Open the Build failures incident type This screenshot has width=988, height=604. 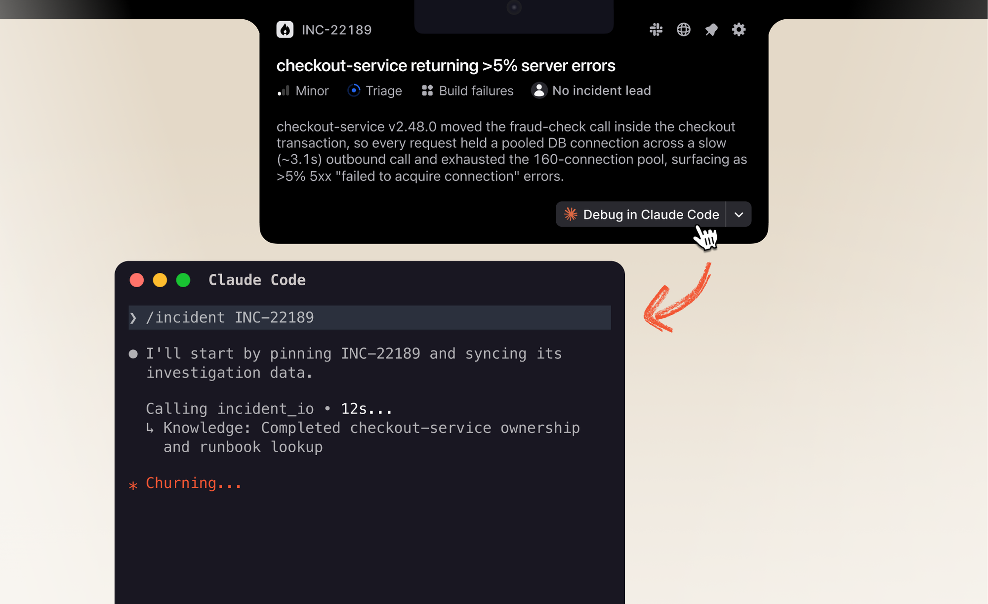(x=476, y=90)
